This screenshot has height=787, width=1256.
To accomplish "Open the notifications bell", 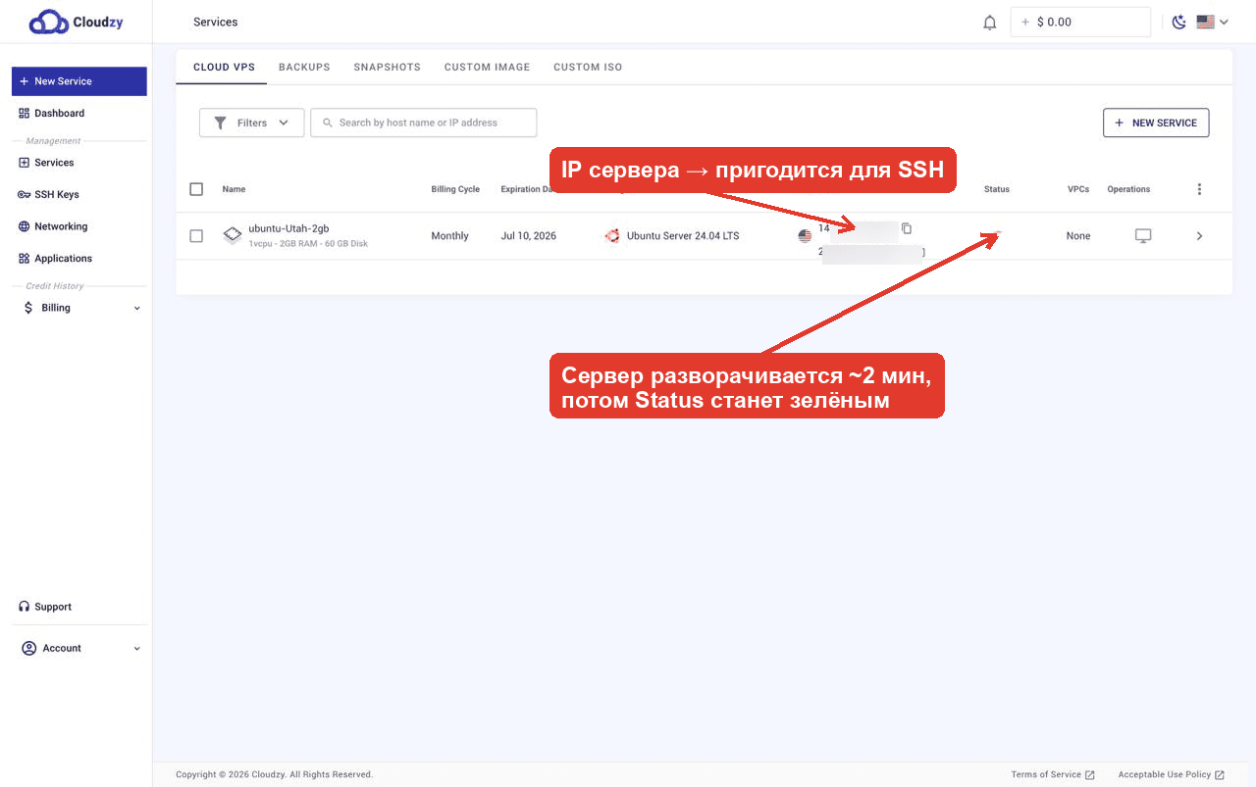I will pos(990,22).
